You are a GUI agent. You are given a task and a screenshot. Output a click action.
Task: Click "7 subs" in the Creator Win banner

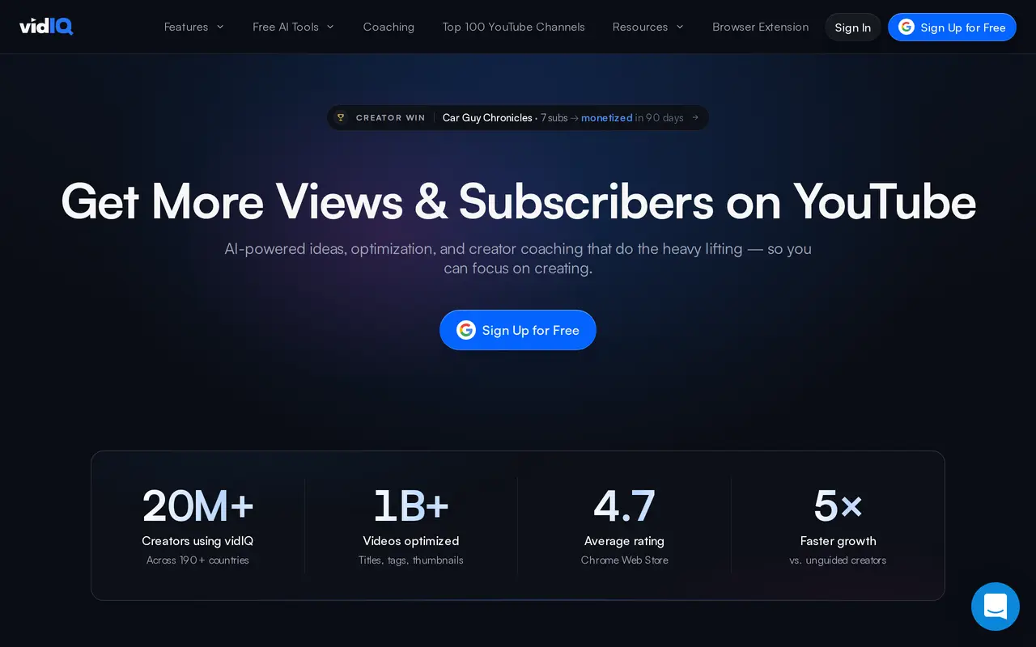(554, 117)
